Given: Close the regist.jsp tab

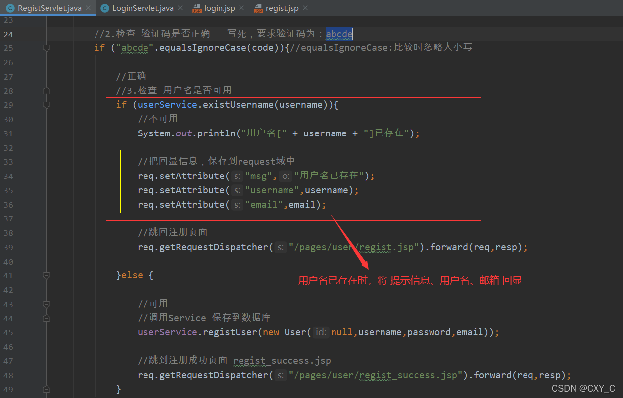Looking at the screenshot, I should click(305, 8).
